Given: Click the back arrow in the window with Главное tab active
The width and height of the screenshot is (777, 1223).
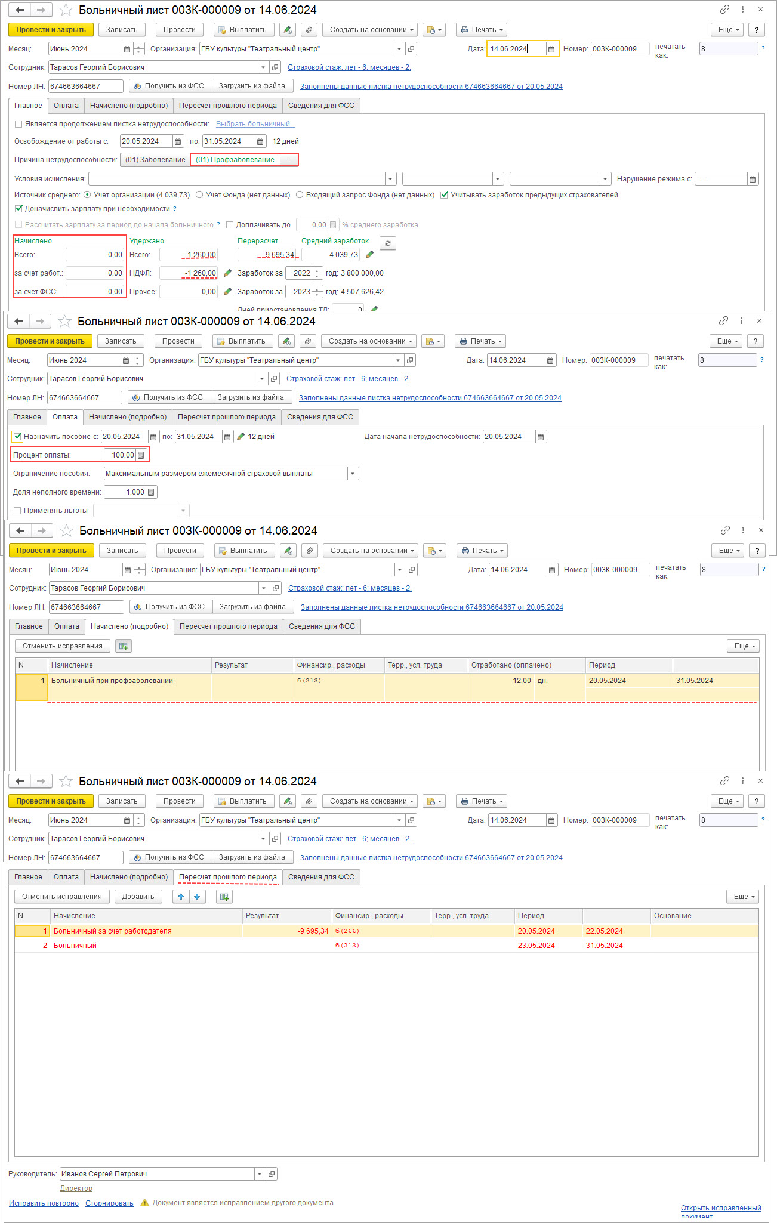Looking at the screenshot, I should coord(20,10).
